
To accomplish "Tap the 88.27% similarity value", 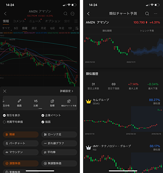I will [x=154, y=100].
